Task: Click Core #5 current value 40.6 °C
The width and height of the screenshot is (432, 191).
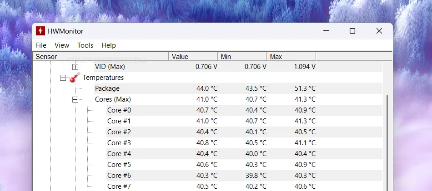Action: 206,165
